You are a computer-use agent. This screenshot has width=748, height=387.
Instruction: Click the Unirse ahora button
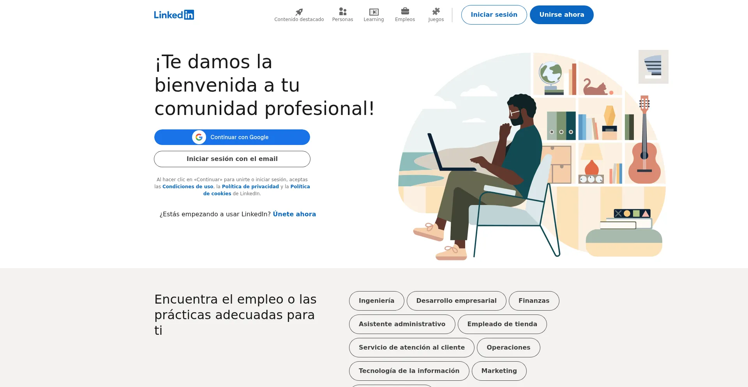click(x=561, y=15)
